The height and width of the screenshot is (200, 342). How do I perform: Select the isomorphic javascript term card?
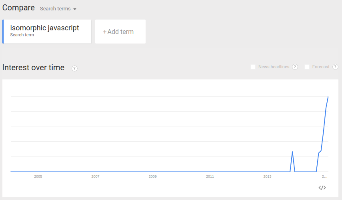pos(47,32)
